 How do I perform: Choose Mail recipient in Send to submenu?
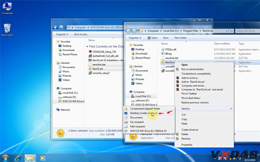149,127
